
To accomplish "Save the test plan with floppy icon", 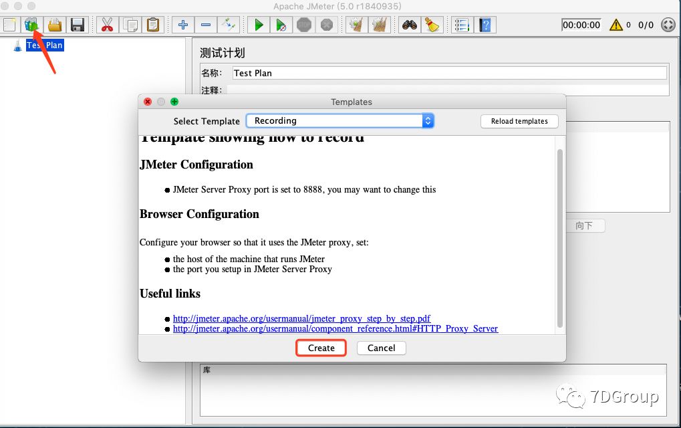I will tap(78, 25).
